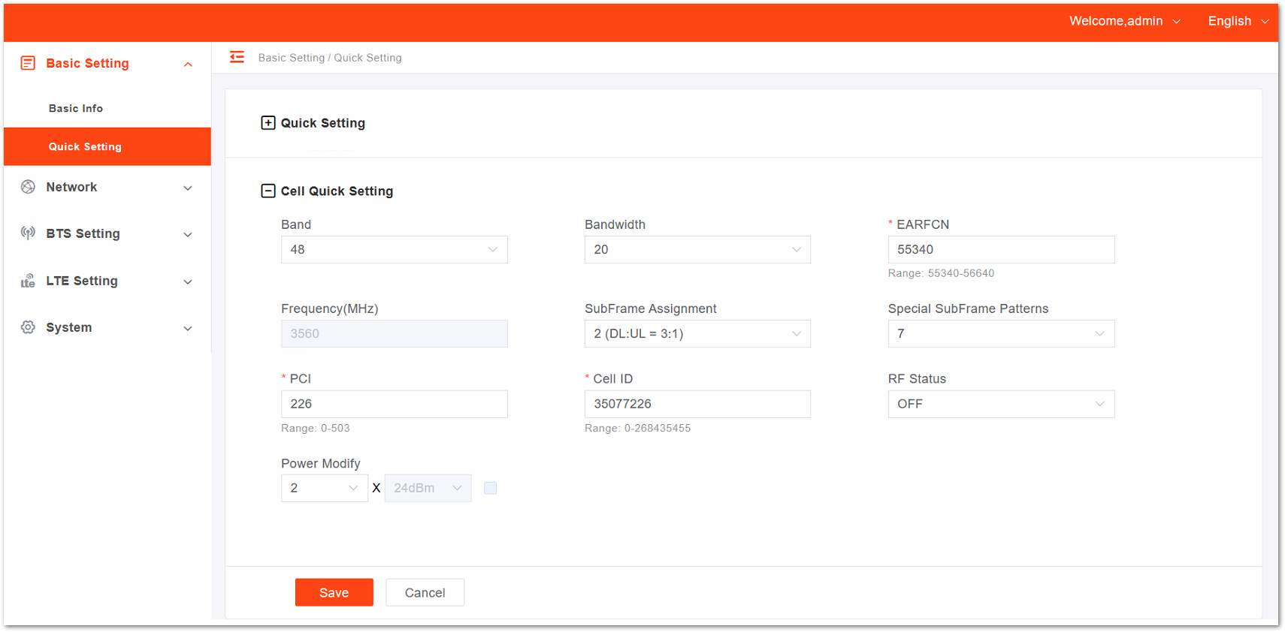Viewport: 1285px width, 632px height.
Task: Click the 'Special SubFrame Patterns' label
Action: click(968, 308)
